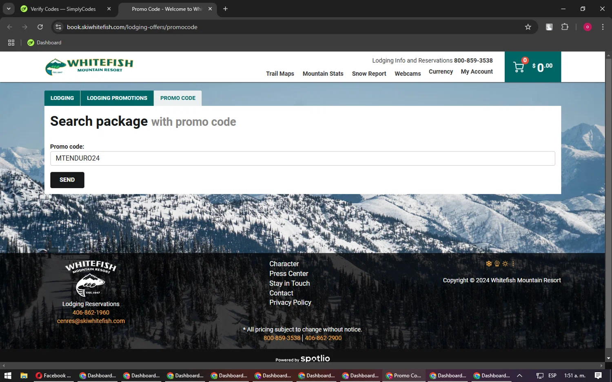Click the Whitefish Mountain Resort header logo
Image resolution: width=612 pixels, height=382 pixels.
[89, 66]
